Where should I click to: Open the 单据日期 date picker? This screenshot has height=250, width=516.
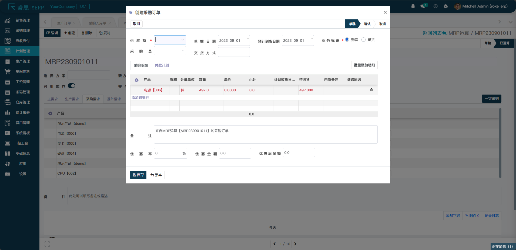pyautogui.click(x=234, y=41)
